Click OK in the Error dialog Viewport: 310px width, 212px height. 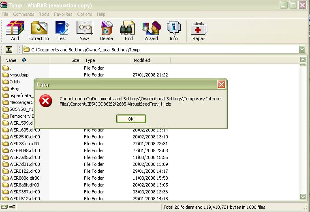(x=131, y=119)
